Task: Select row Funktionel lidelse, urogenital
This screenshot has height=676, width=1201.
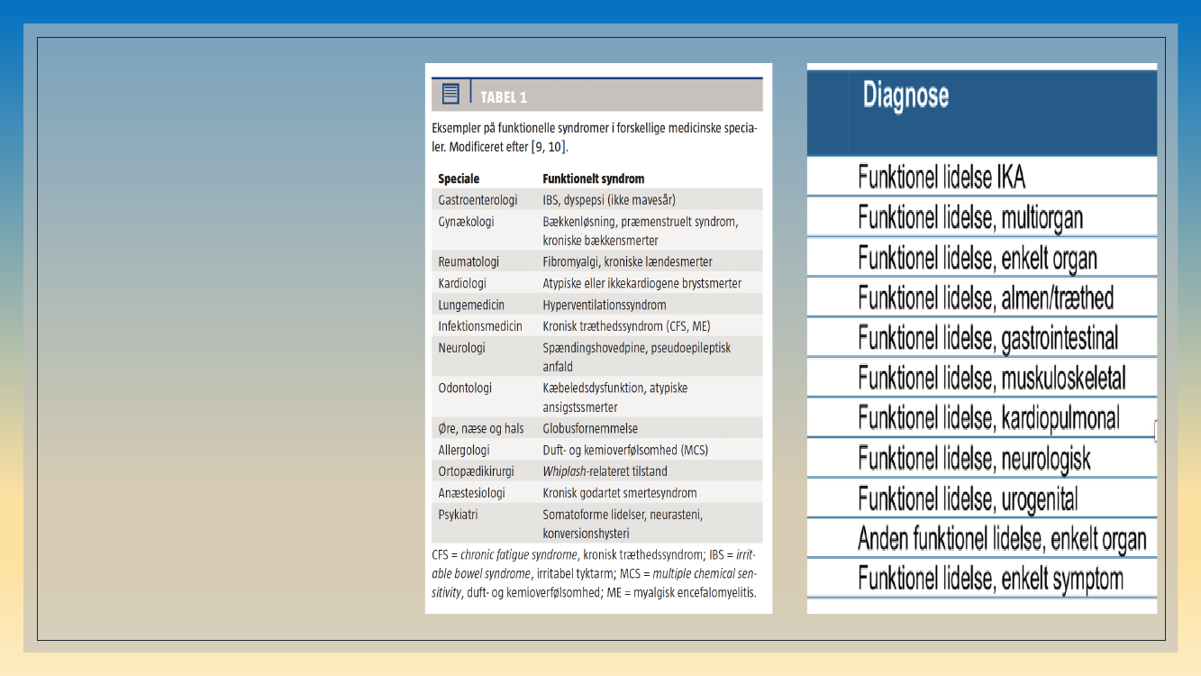Action: pos(982,498)
